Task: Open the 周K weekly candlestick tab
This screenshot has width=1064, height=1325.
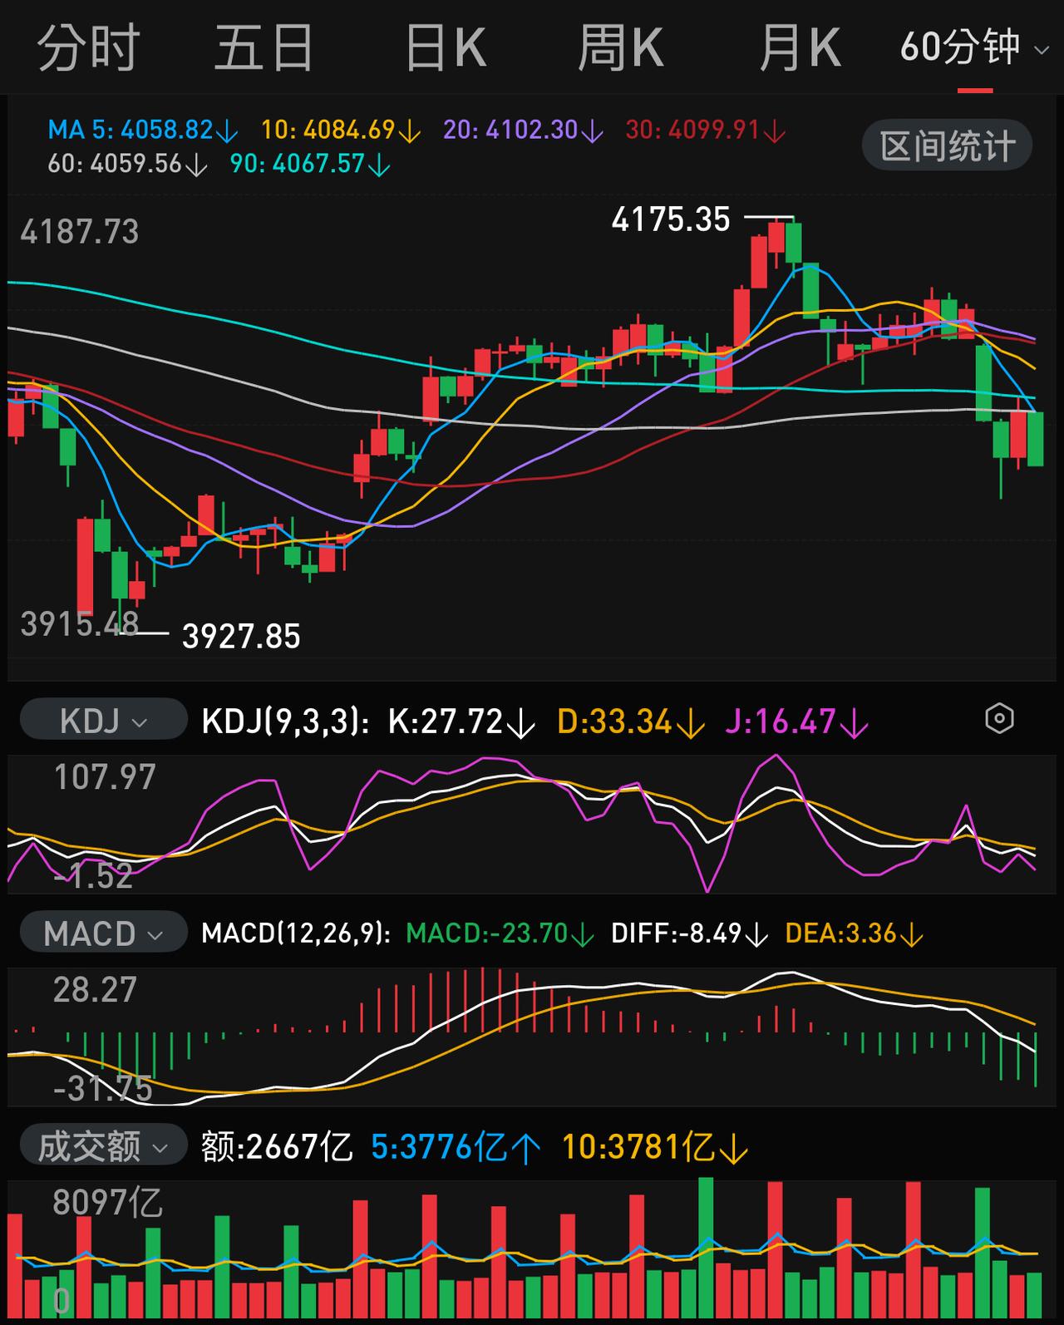Action: (x=621, y=47)
